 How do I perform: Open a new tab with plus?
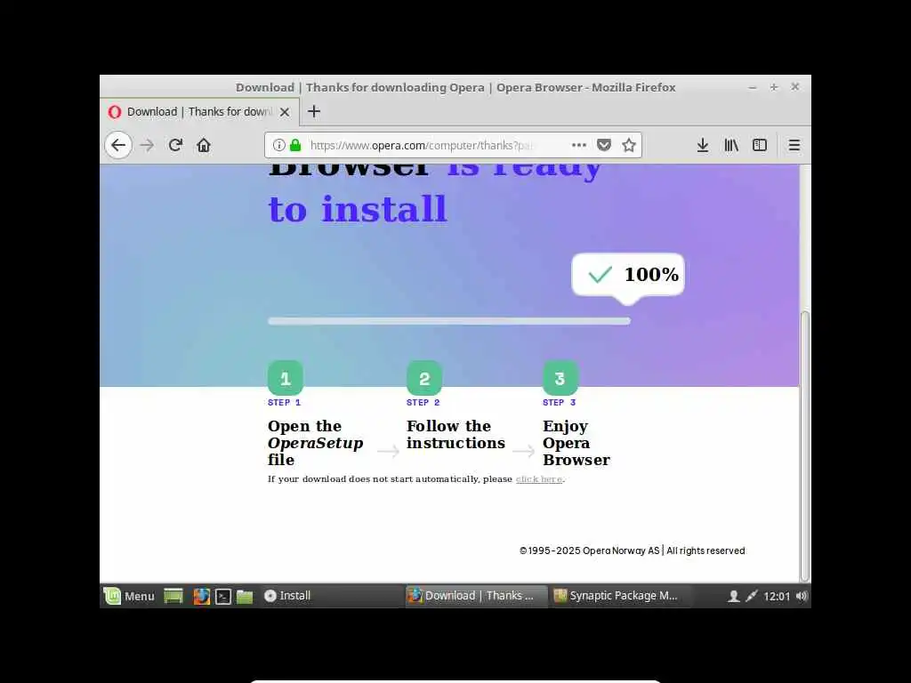tap(314, 111)
